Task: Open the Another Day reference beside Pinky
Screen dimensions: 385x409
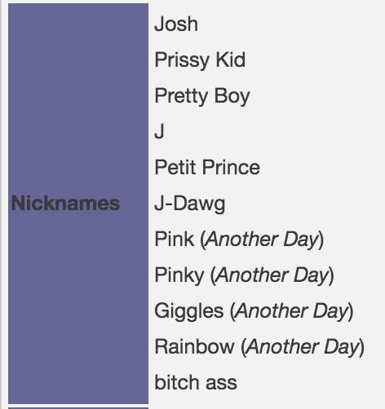Action: pyautogui.click(x=272, y=275)
